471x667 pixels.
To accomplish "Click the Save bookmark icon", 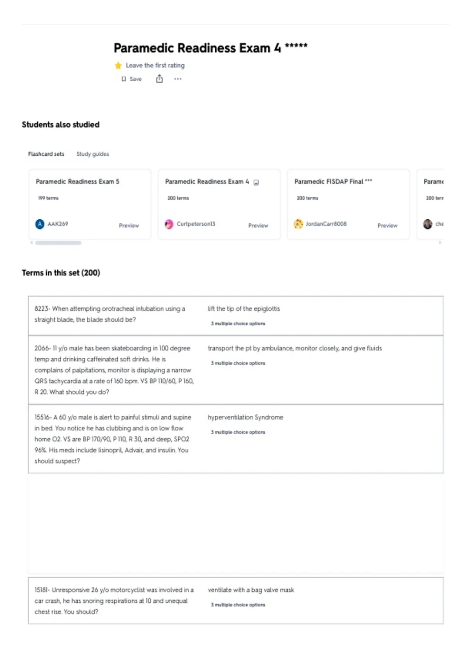I will click(x=124, y=79).
